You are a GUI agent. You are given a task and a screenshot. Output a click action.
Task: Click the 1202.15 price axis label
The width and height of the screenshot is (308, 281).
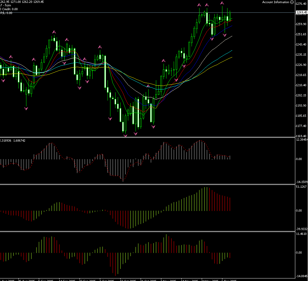pyautogui.click(x=302, y=95)
